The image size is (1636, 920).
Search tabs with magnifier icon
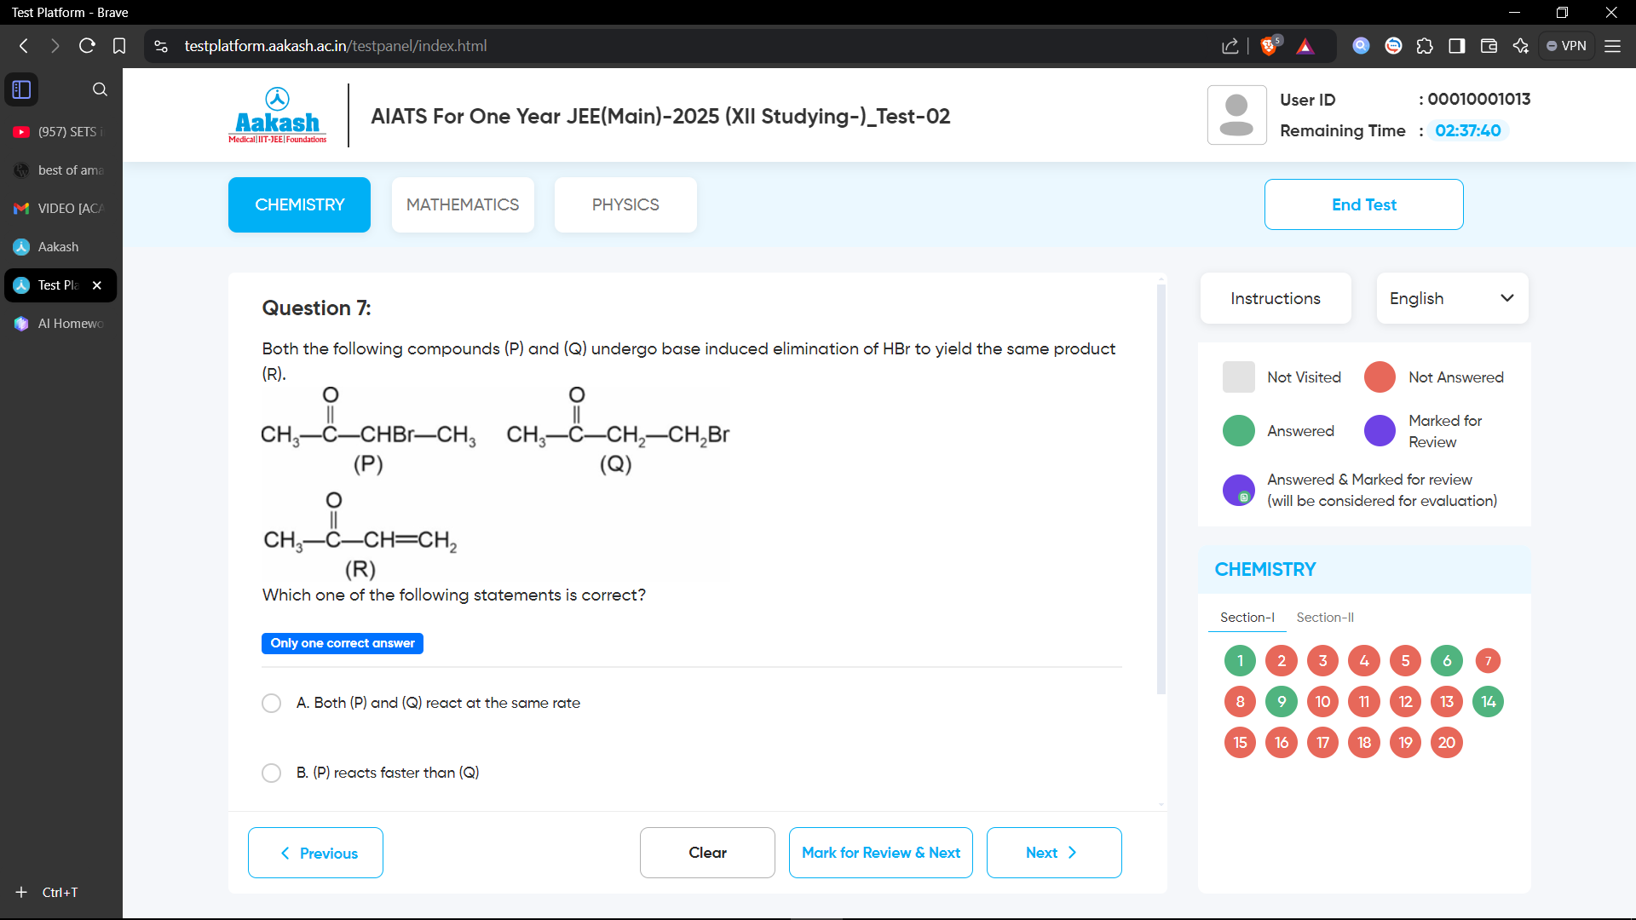point(100,89)
